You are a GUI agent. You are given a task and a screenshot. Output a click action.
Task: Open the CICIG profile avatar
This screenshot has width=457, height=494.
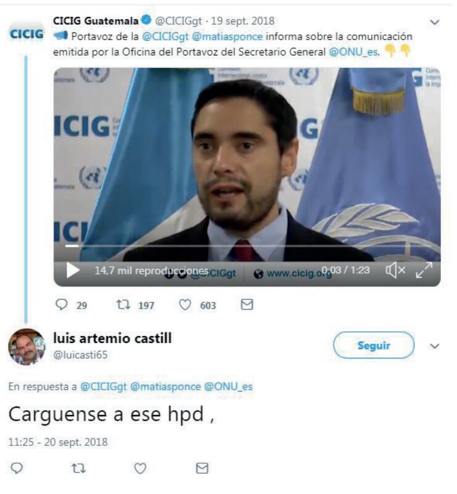27,34
